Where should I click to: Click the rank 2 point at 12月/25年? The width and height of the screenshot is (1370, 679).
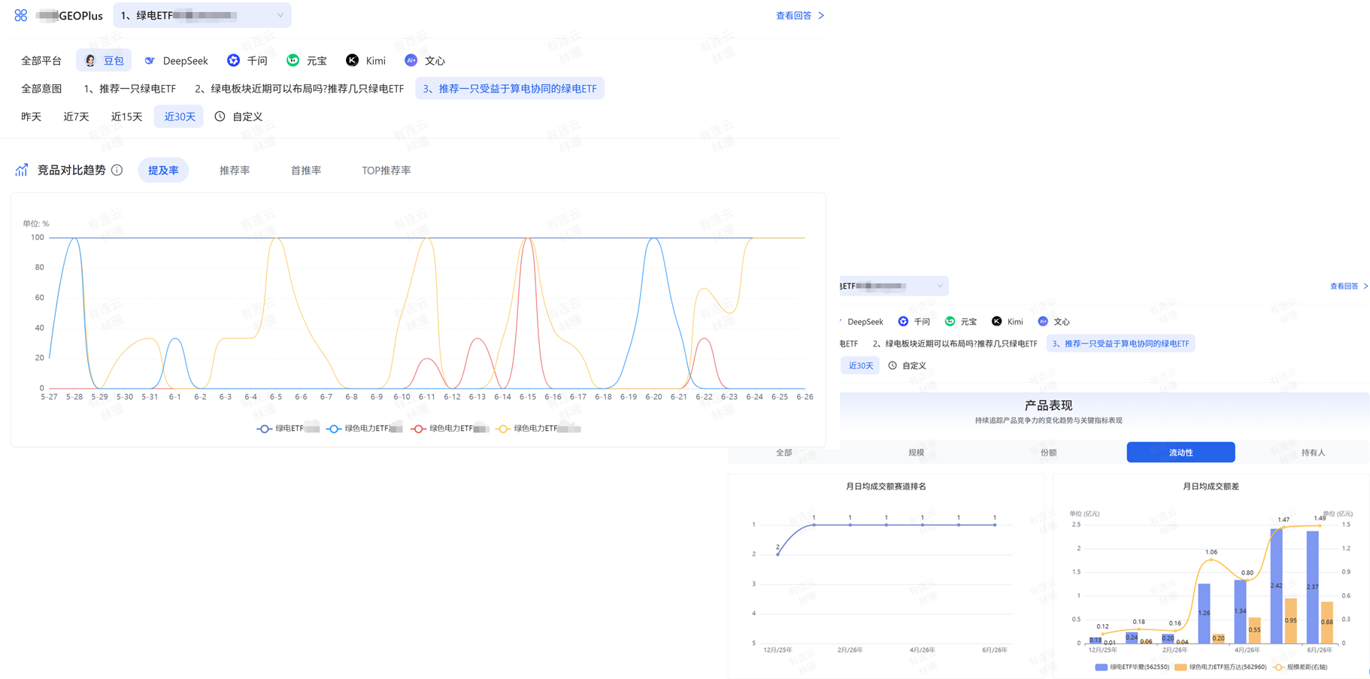[778, 554]
